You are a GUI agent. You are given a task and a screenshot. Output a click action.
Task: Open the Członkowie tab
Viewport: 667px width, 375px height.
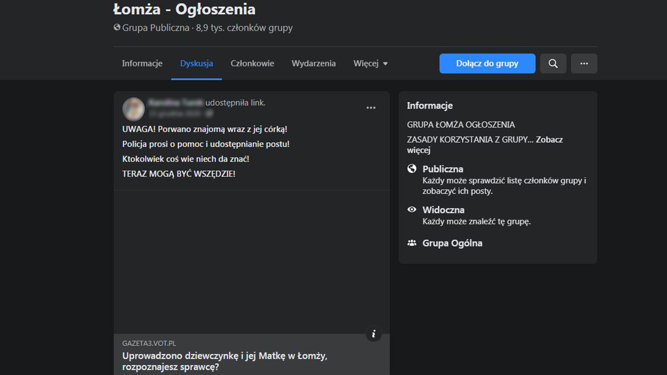(252, 64)
